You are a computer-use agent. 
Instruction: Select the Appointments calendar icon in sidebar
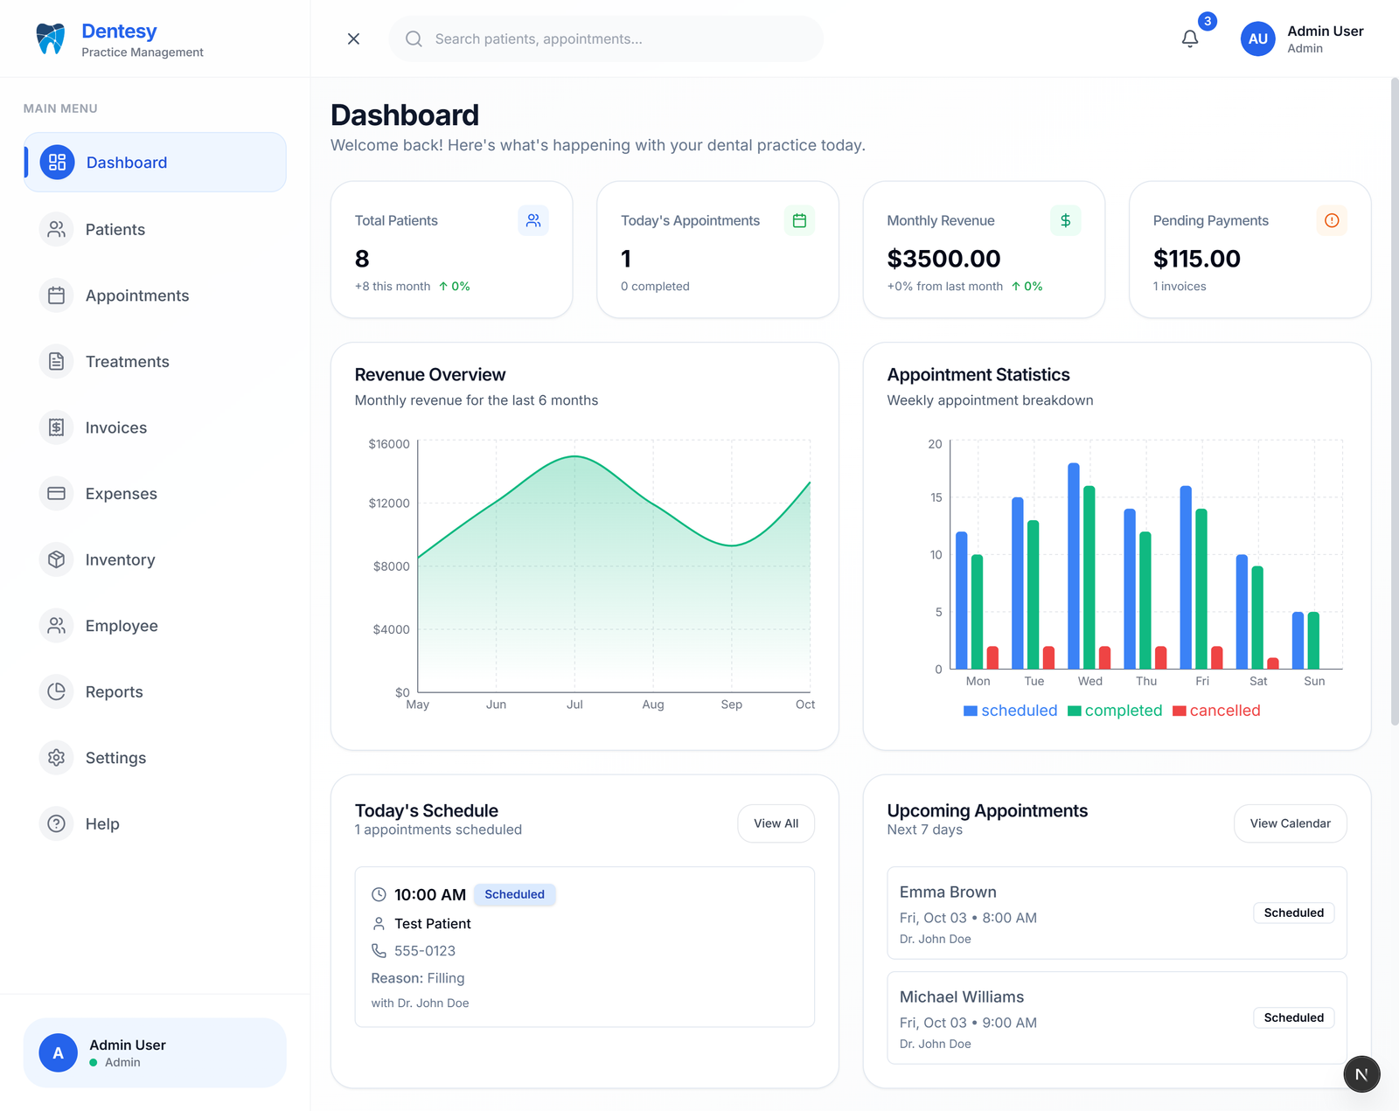[x=56, y=295]
